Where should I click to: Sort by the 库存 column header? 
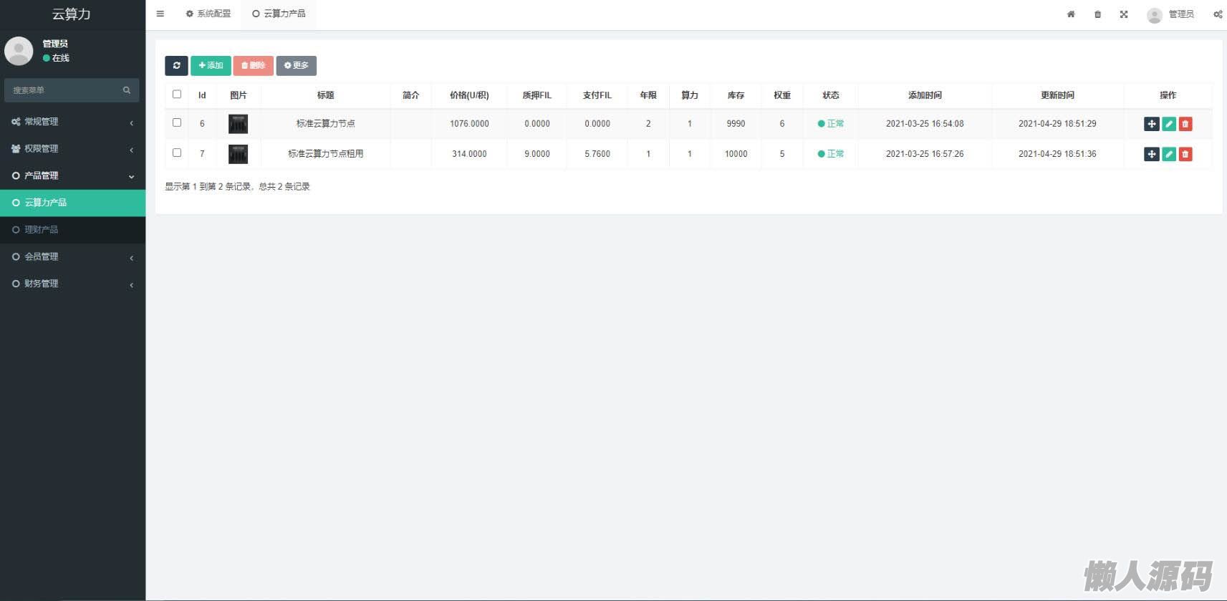point(736,95)
